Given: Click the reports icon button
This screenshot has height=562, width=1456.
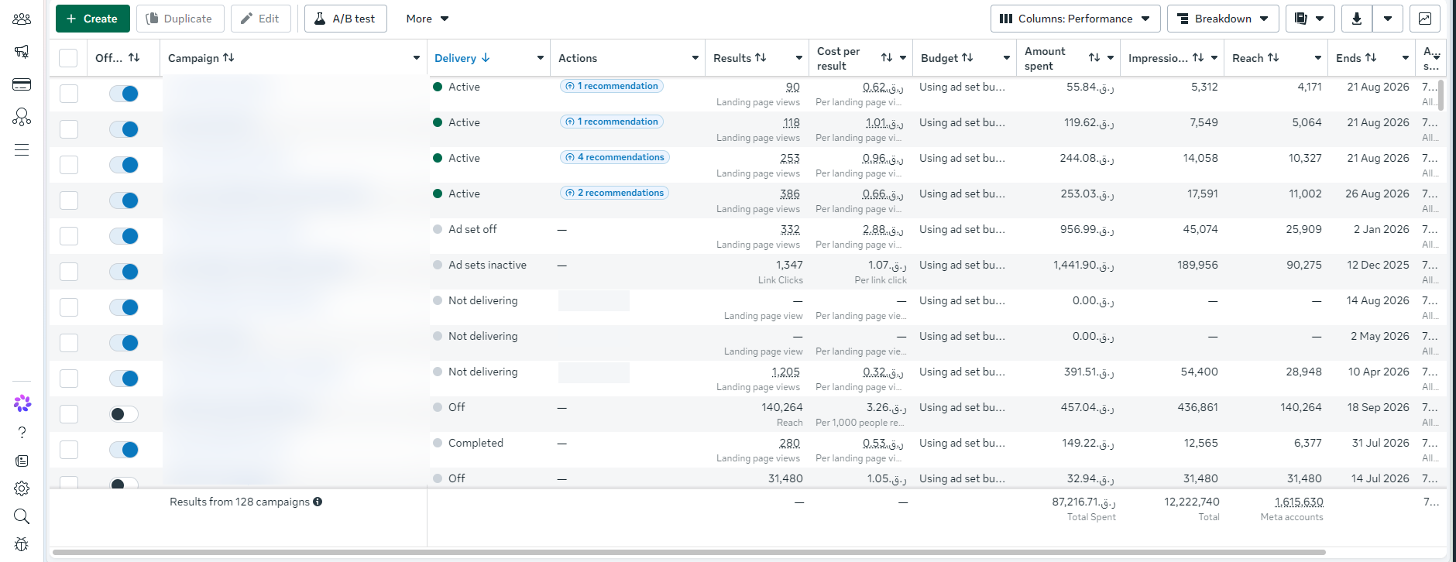Looking at the screenshot, I should (x=1310, y=19).
